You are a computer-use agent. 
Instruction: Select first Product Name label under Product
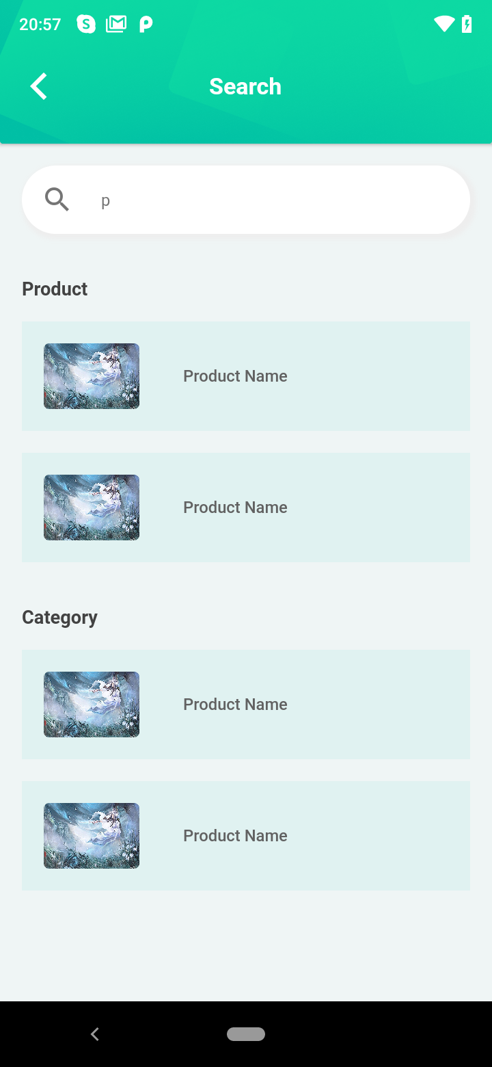[x=235, y=376]
